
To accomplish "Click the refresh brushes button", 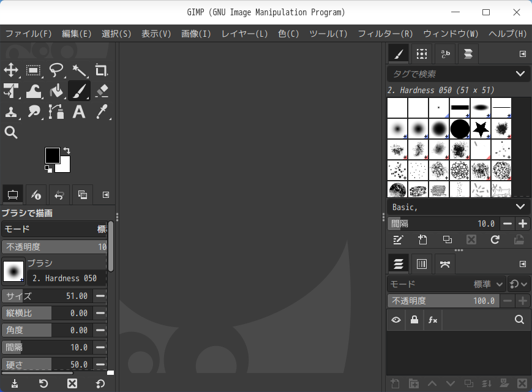I will (495, 240).
